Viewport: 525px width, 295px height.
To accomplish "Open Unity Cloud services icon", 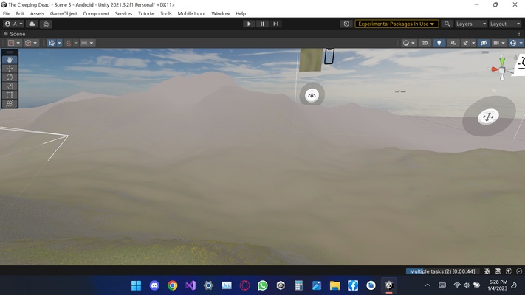I will 32,24.
